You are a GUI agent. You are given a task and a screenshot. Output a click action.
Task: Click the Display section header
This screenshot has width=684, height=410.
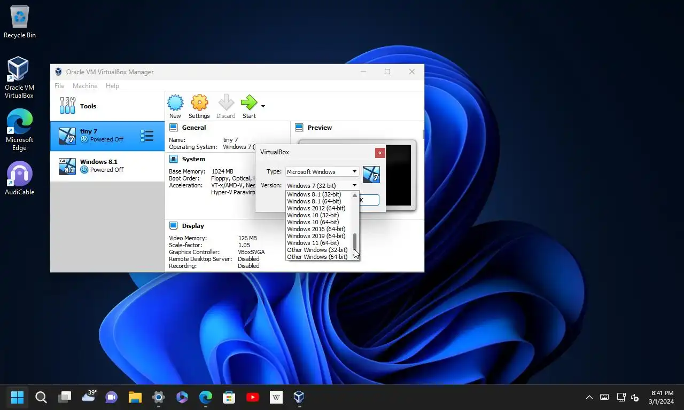point(193,226)
